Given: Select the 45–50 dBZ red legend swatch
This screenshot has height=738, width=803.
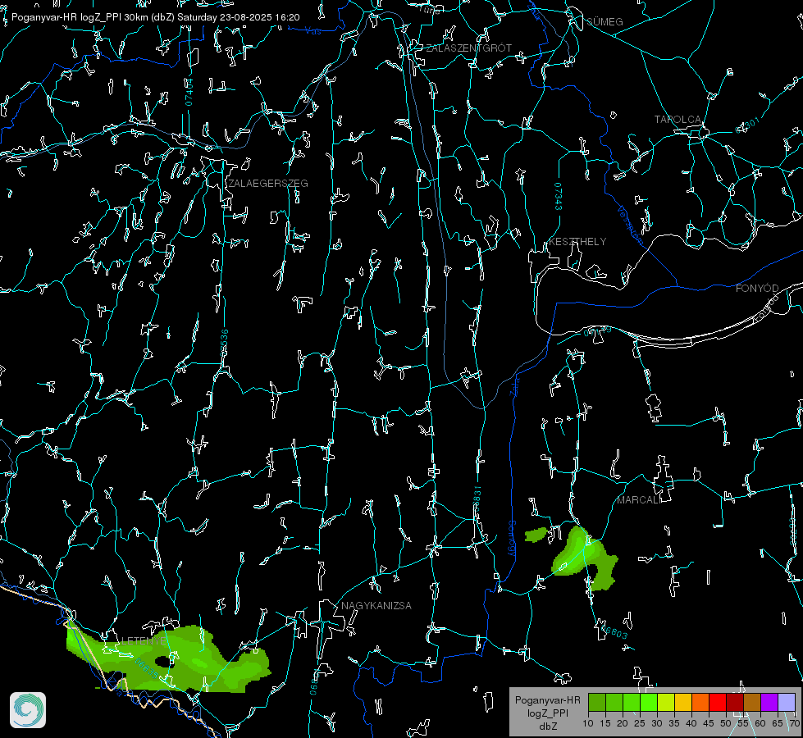Looking at the screenshot, I should click(x=718, y=702).
